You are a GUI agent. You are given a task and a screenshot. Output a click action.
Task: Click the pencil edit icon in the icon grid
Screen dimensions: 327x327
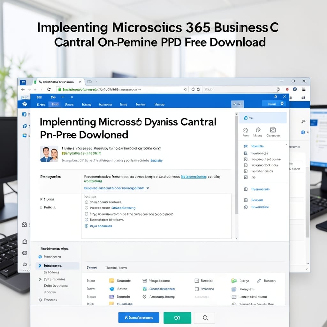259,281
